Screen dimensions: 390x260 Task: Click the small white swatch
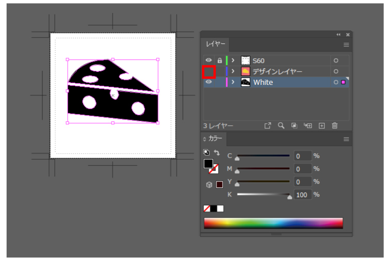point(221,208)
